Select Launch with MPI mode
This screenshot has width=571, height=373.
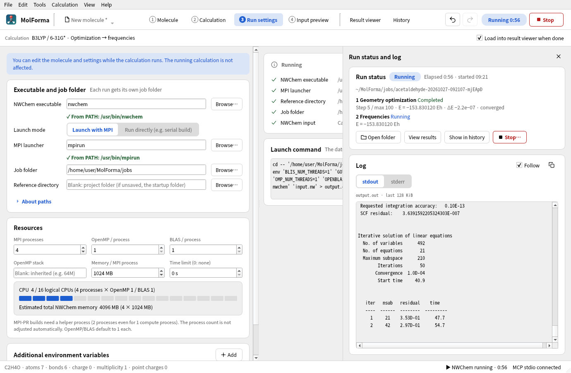click(x=93, y=130)
